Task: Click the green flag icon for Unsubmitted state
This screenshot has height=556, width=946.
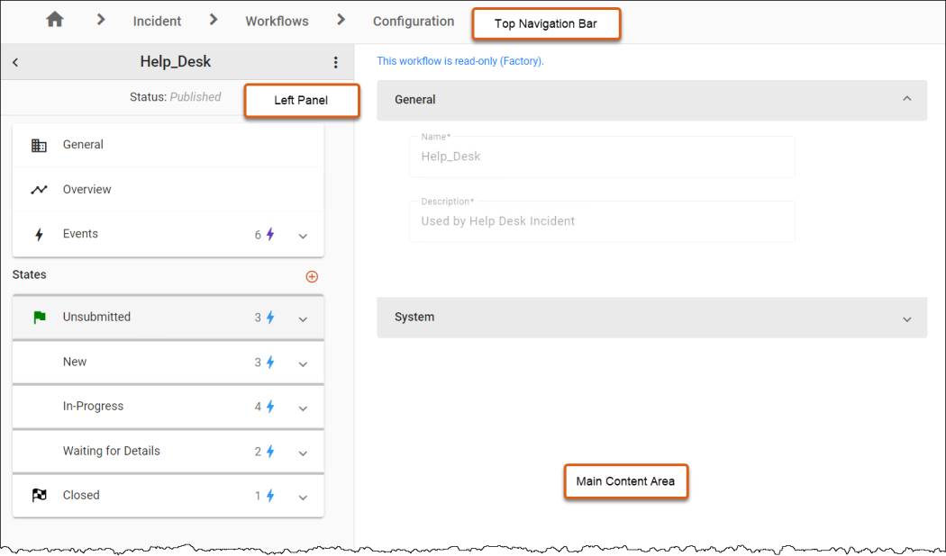Action: tap(39, 317)
